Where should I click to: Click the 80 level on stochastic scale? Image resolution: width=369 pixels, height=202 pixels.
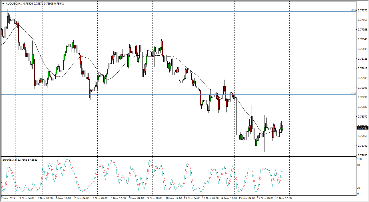click(x=359, y=165)
